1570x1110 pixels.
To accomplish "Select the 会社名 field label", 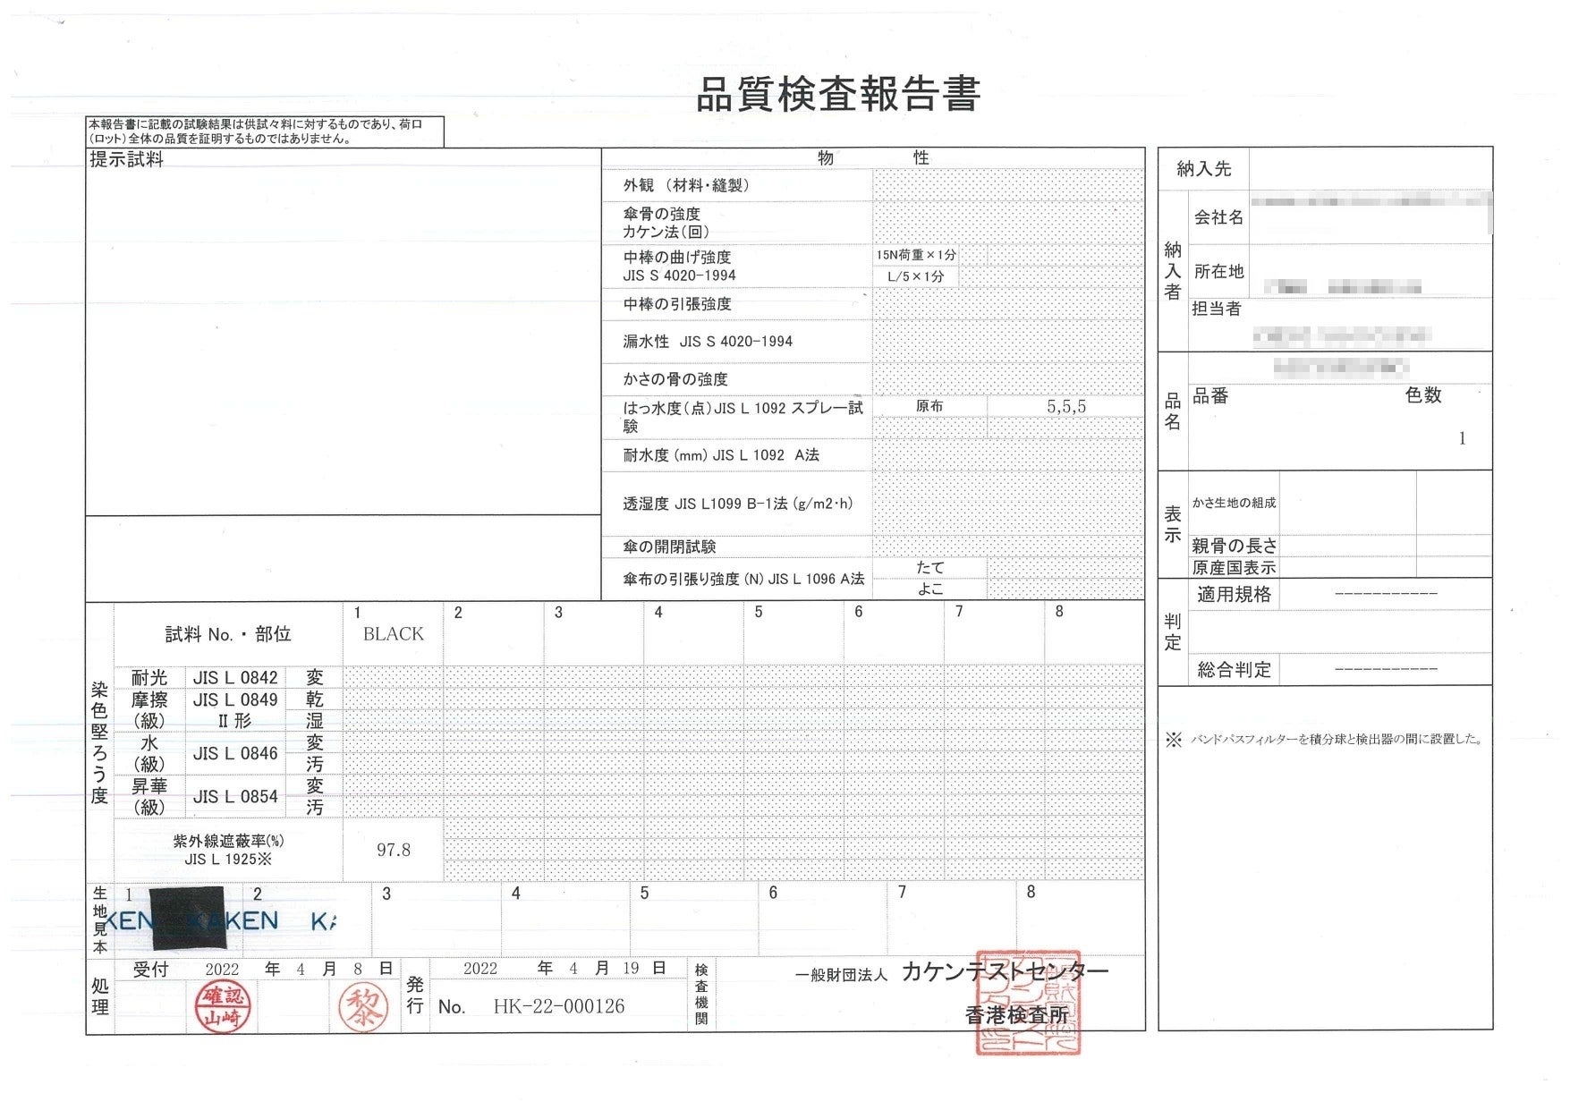I will tap(1218, 217).
